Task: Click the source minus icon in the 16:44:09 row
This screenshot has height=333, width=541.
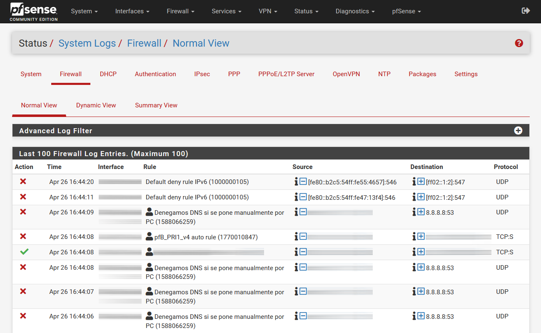Action: coord(303,212)
